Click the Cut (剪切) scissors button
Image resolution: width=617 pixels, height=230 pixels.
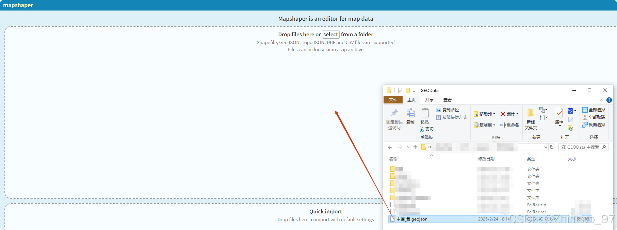426,129
